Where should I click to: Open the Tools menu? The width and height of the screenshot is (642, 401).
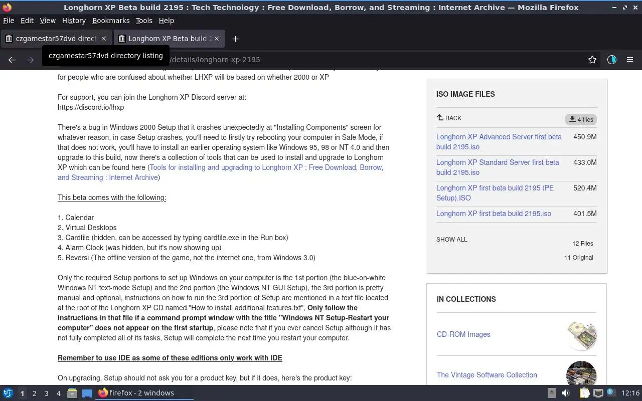pyautogui.click(x=144, y=21)
